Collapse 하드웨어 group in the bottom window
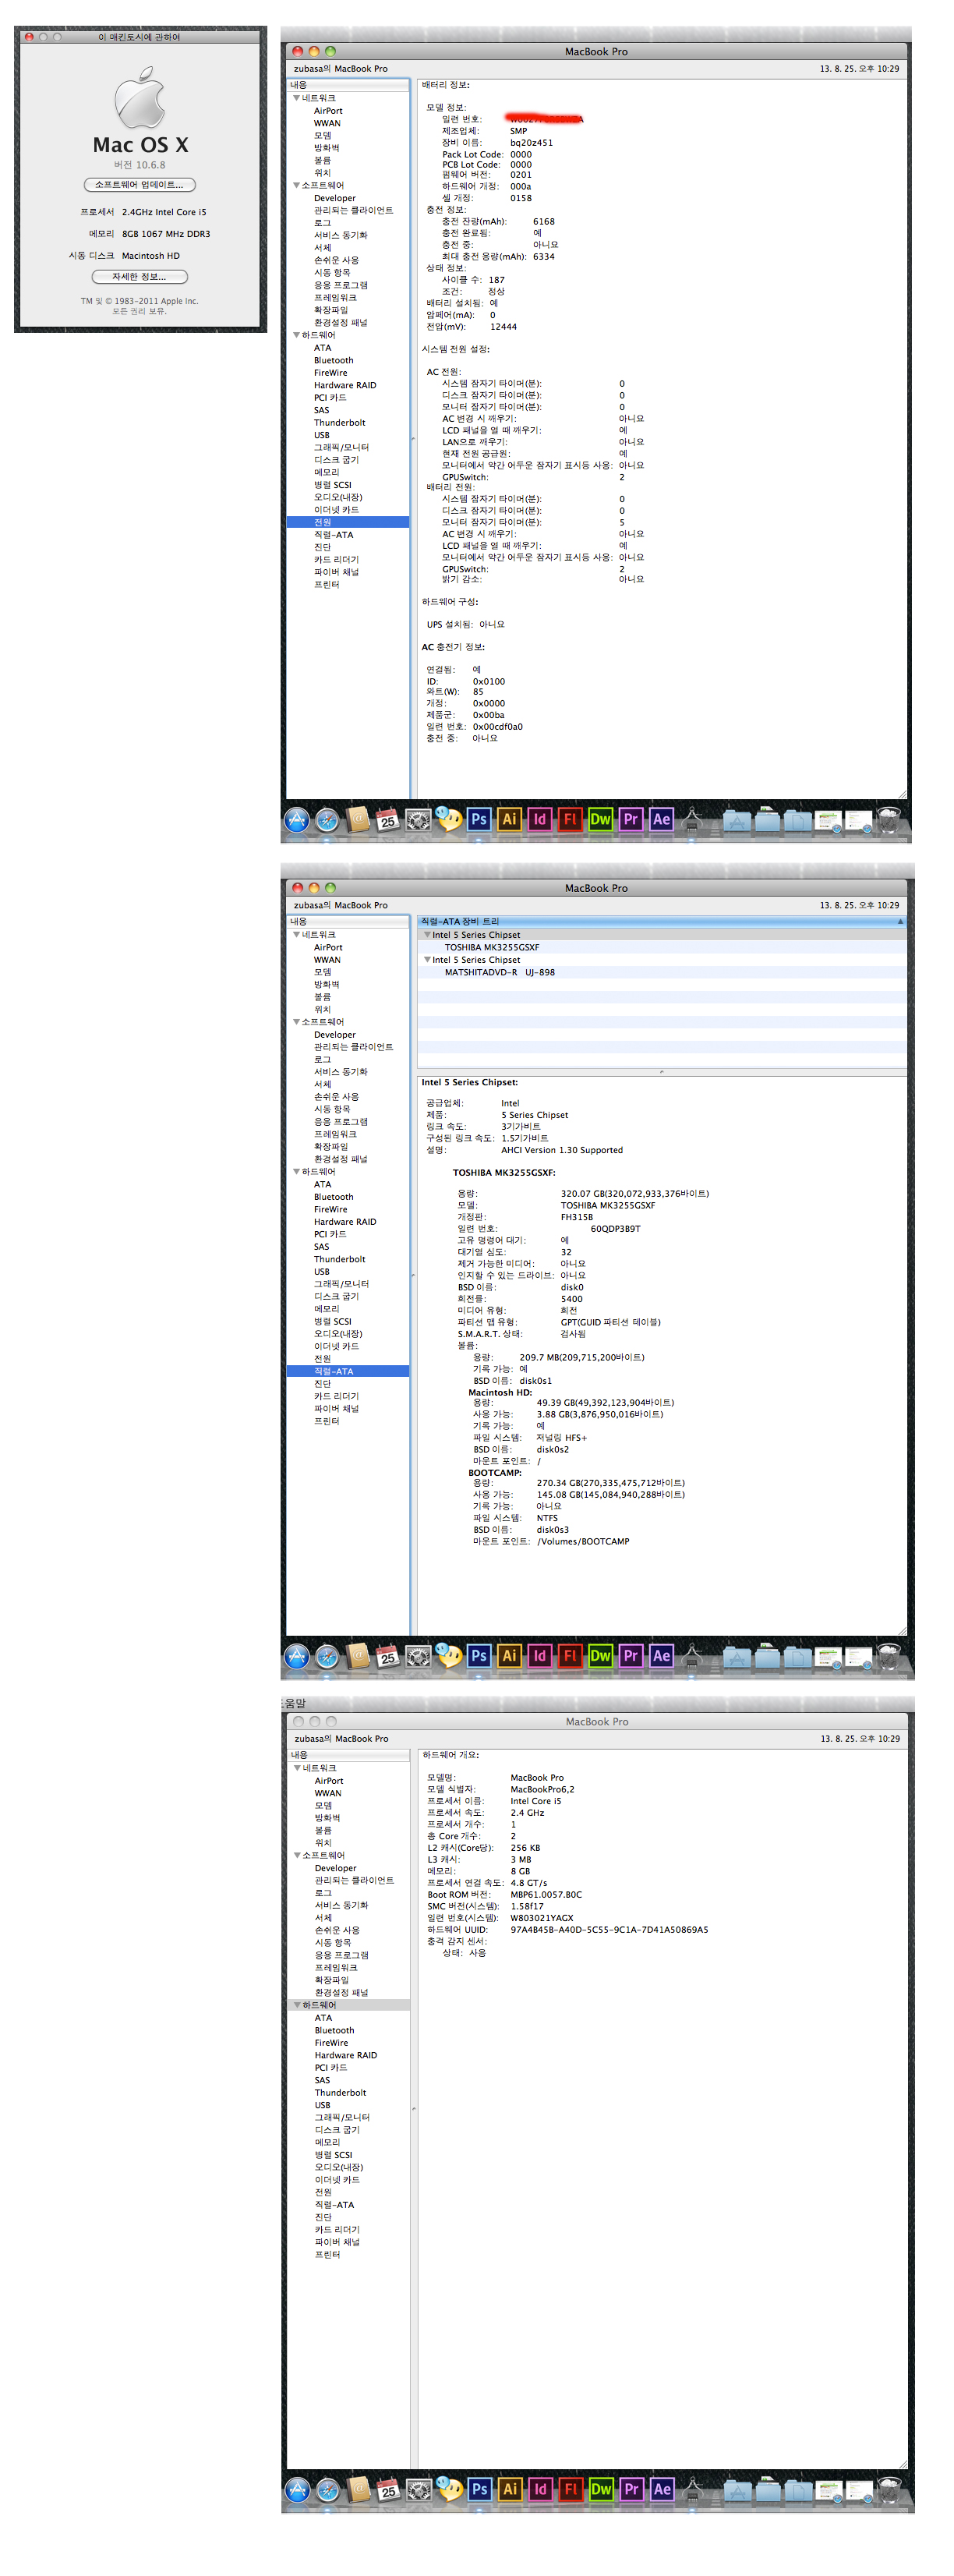The width and height of the screenshot is (954, 2576). tap(297, 2005)
